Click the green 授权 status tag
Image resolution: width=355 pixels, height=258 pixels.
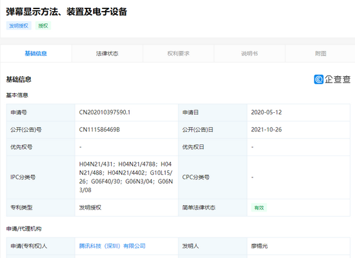pyautogui.click(x=43, y=26)
